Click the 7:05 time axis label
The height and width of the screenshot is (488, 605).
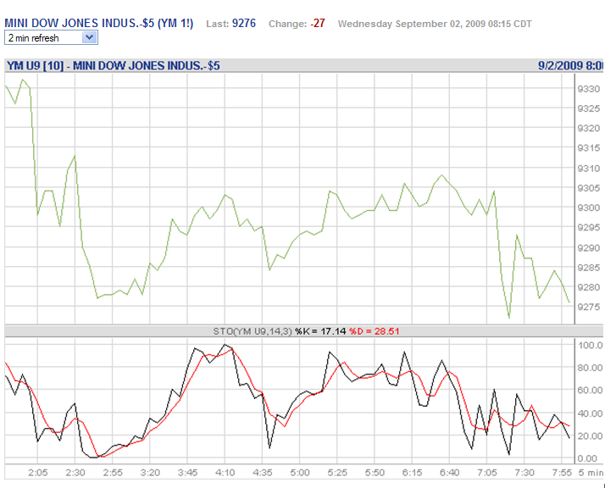(487, 473)
